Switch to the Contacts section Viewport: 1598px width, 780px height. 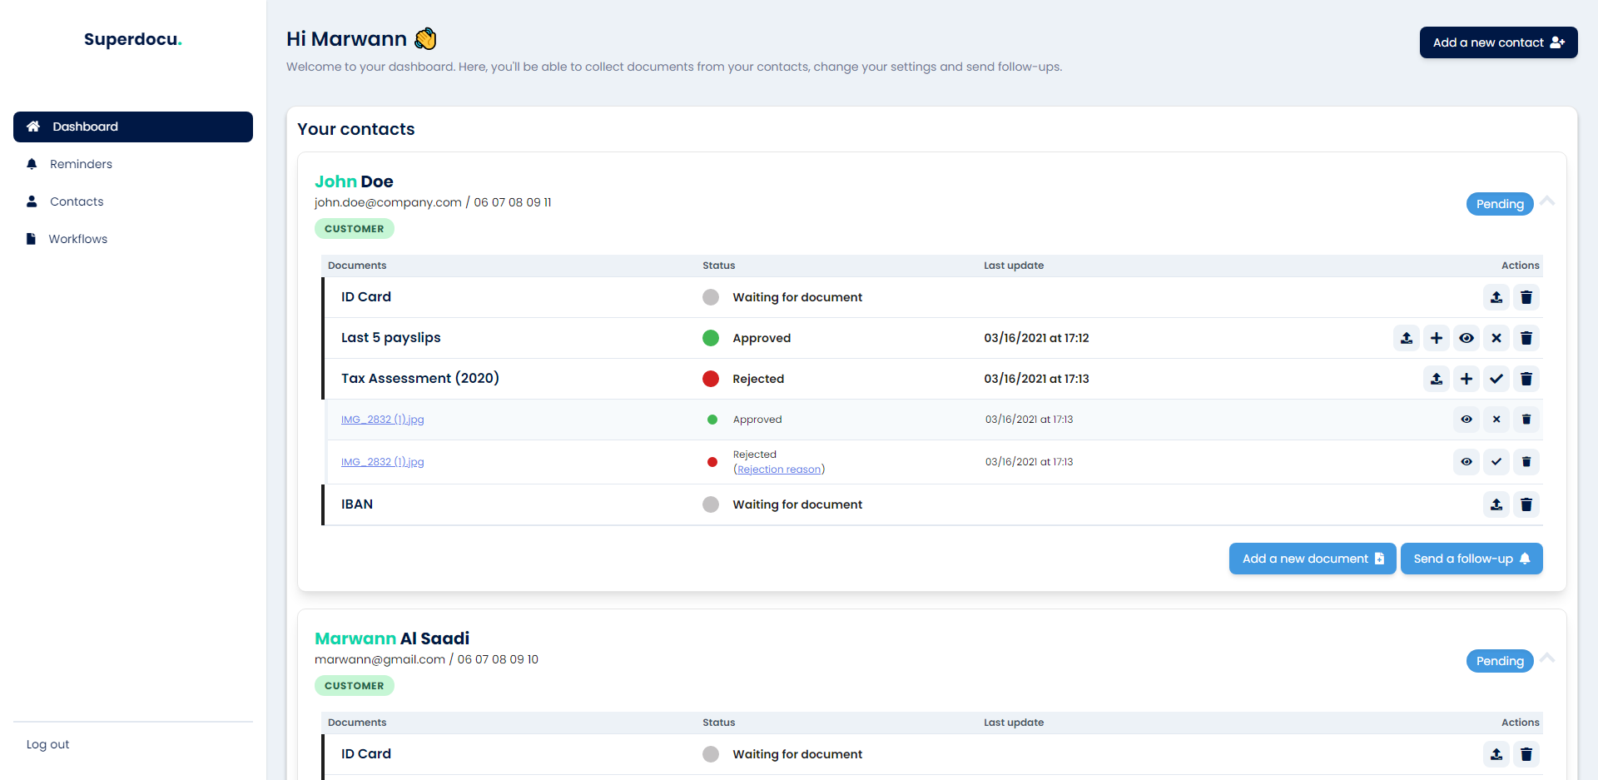77,201
